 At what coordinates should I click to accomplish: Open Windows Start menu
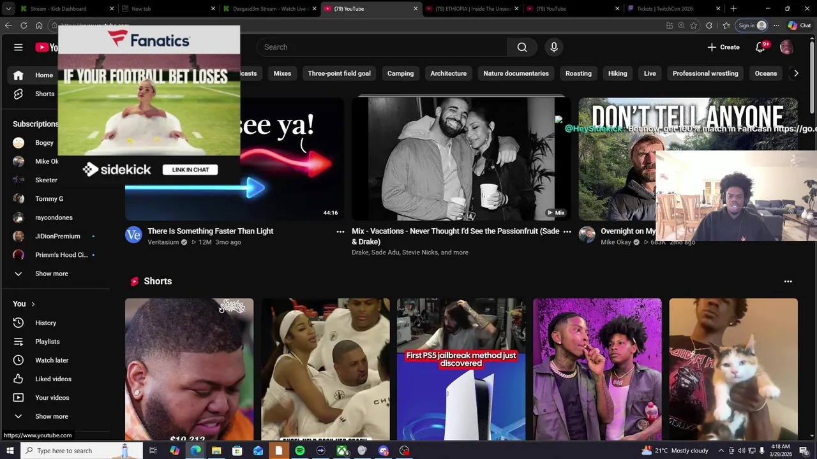(10, 451)
